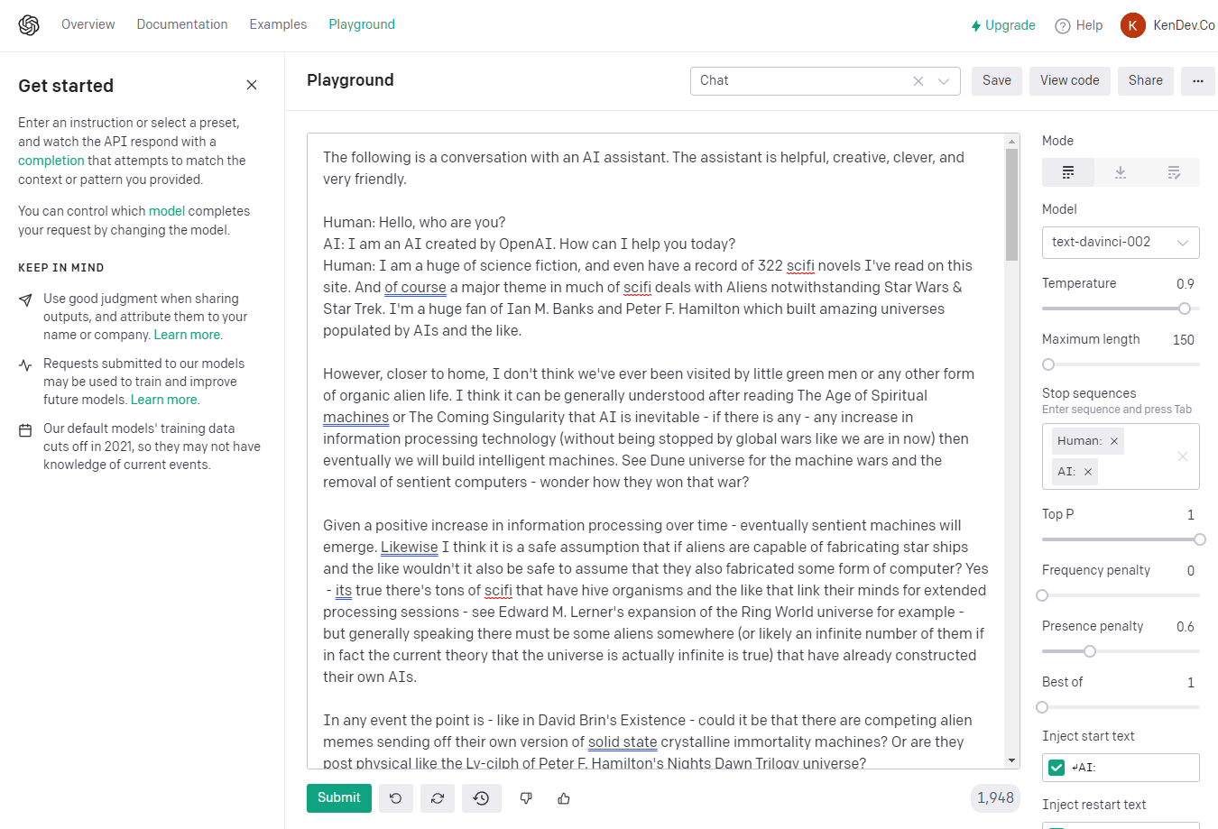Viewport: 1218px width, 829px height.
Task: Open the history clock icon
Action: coord(481,798)
